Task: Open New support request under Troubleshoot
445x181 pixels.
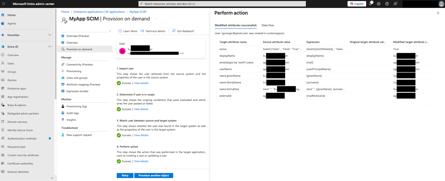Action: (79, 135)
